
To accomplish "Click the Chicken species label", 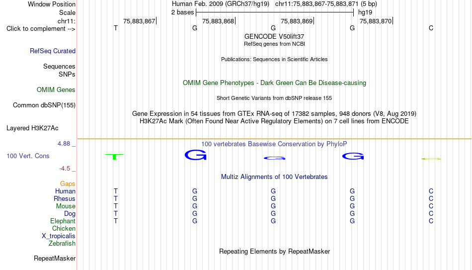I will (x=64, y=228).
